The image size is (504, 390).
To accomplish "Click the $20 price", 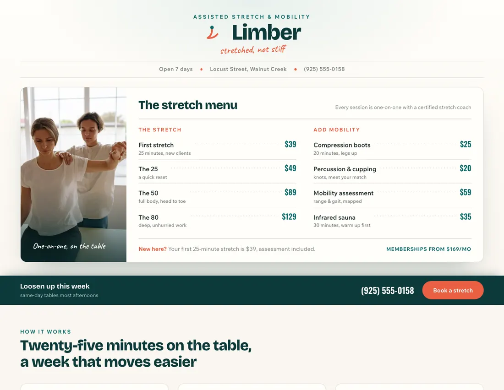I will [x=466, y=168].
